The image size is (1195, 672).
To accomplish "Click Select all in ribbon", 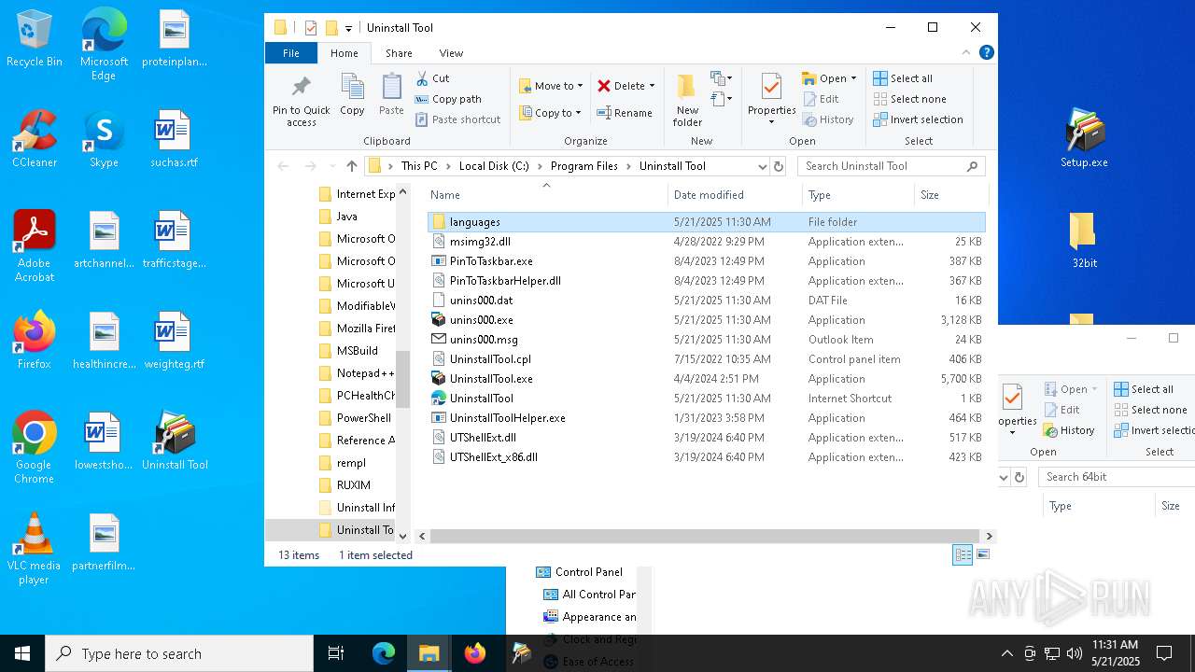I will 903,78.
